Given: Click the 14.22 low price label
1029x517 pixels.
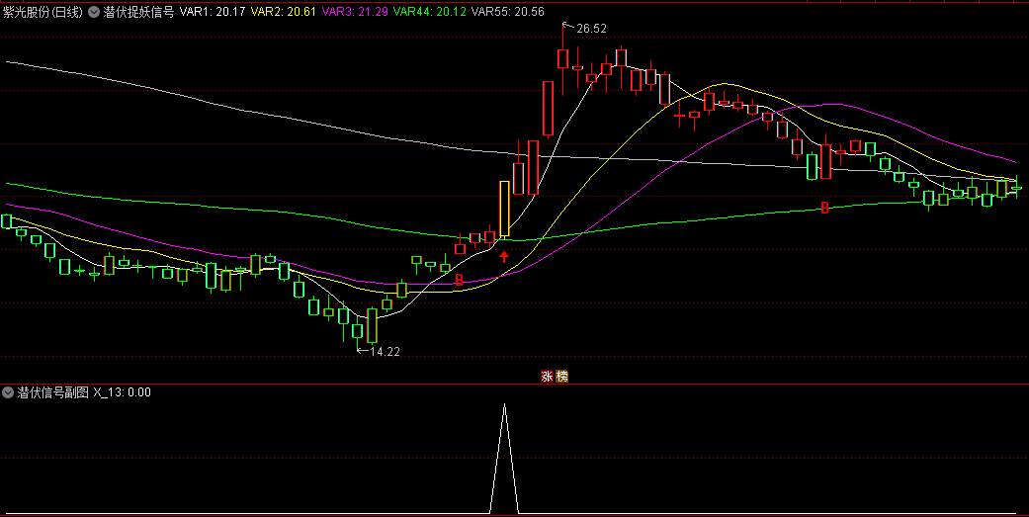Looking at the screenshot, I should tap(385, 352).
